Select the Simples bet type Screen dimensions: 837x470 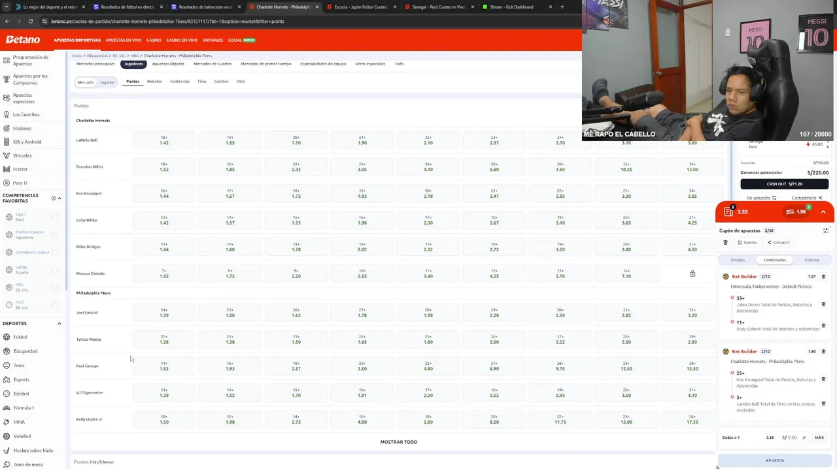pos(737,260)
